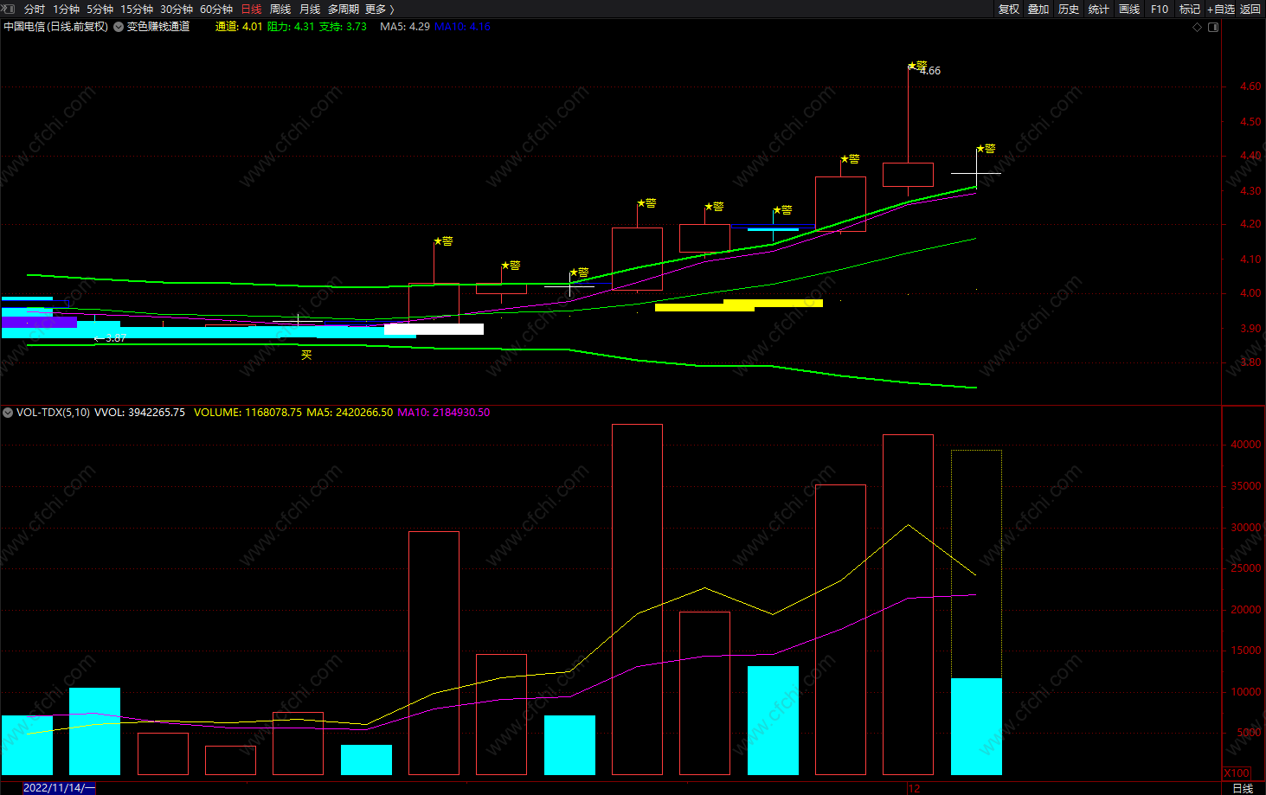This screenshot has height=795, width=1266.
Task: Click the volume MA5: 2420266.50 value
Action: (350, 413)
